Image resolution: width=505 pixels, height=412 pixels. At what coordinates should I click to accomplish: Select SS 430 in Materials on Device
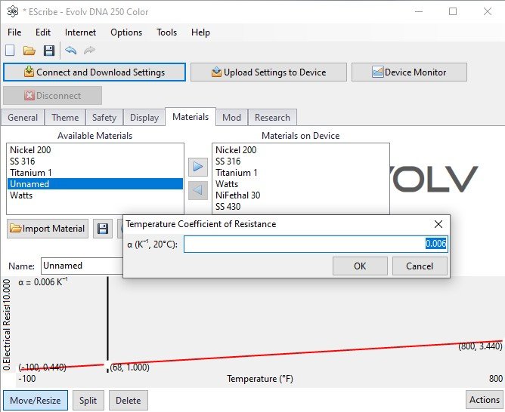pyautogui.click(x=300, y=207)
